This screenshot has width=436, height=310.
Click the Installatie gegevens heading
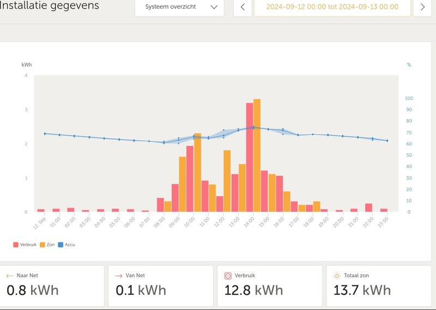point(50,6)
